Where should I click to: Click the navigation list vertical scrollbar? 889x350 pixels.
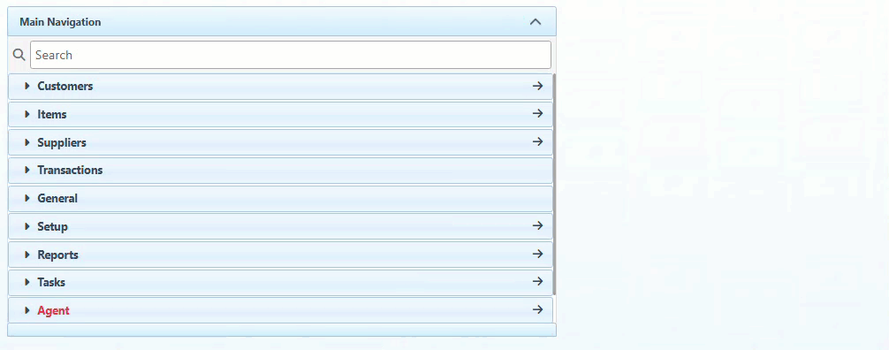(554, 184)
